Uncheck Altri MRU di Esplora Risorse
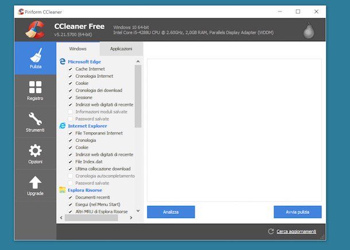The height and width of the screenshot is (250, 350). (71, 212)
